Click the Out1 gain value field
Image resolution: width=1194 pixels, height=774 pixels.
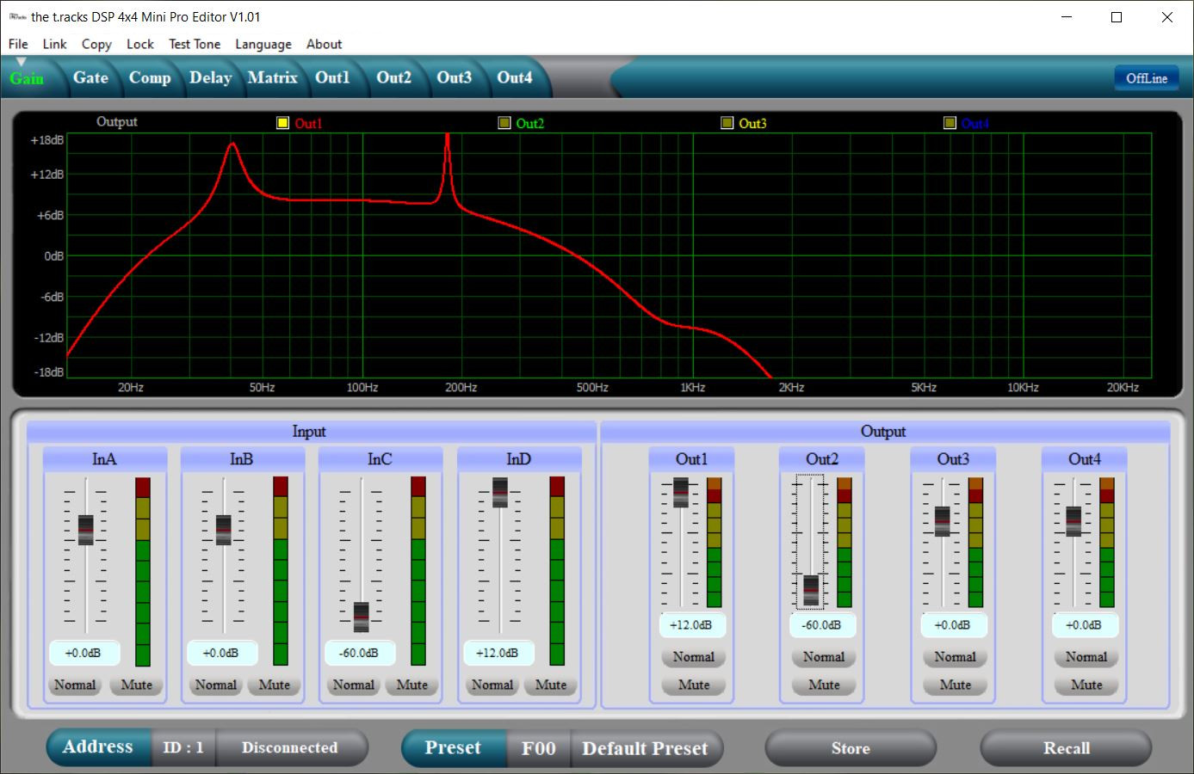(691, 625)
